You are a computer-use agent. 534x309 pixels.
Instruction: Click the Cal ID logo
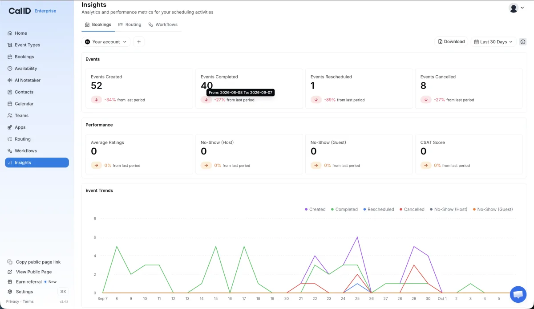tap(20, 11)
